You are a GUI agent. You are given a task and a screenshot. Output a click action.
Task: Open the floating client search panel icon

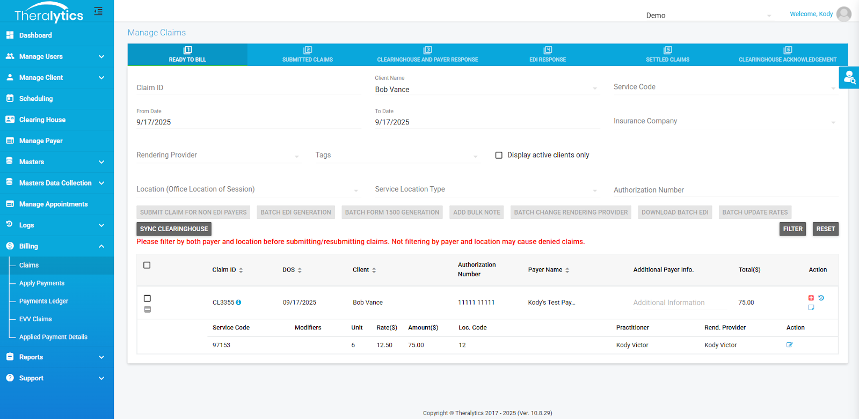849,78
